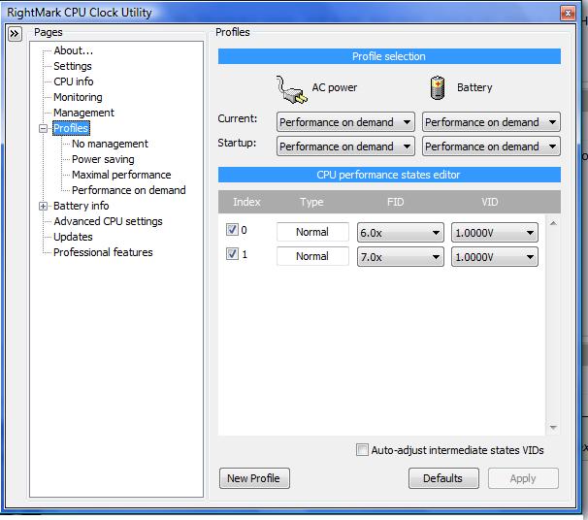Image resolution: width=588 pixels, height=520 pixels.
Task: Open Startup Battery profile dropdown
Action: tap(491, 146)
